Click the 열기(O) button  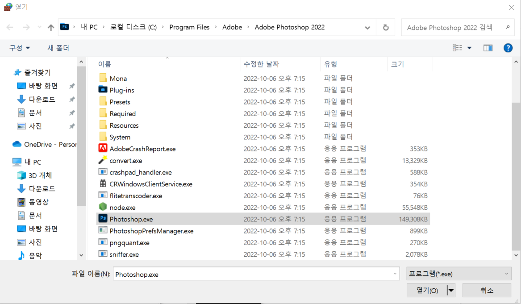tap(427, 290)
